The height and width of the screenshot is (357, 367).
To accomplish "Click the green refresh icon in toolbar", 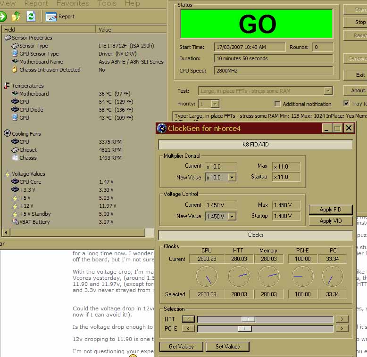I will point(31,16).
